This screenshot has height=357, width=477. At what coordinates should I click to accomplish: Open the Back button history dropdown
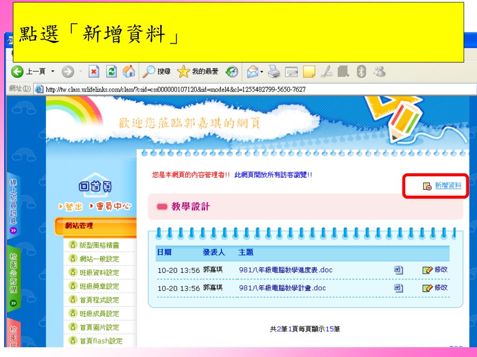53,72
